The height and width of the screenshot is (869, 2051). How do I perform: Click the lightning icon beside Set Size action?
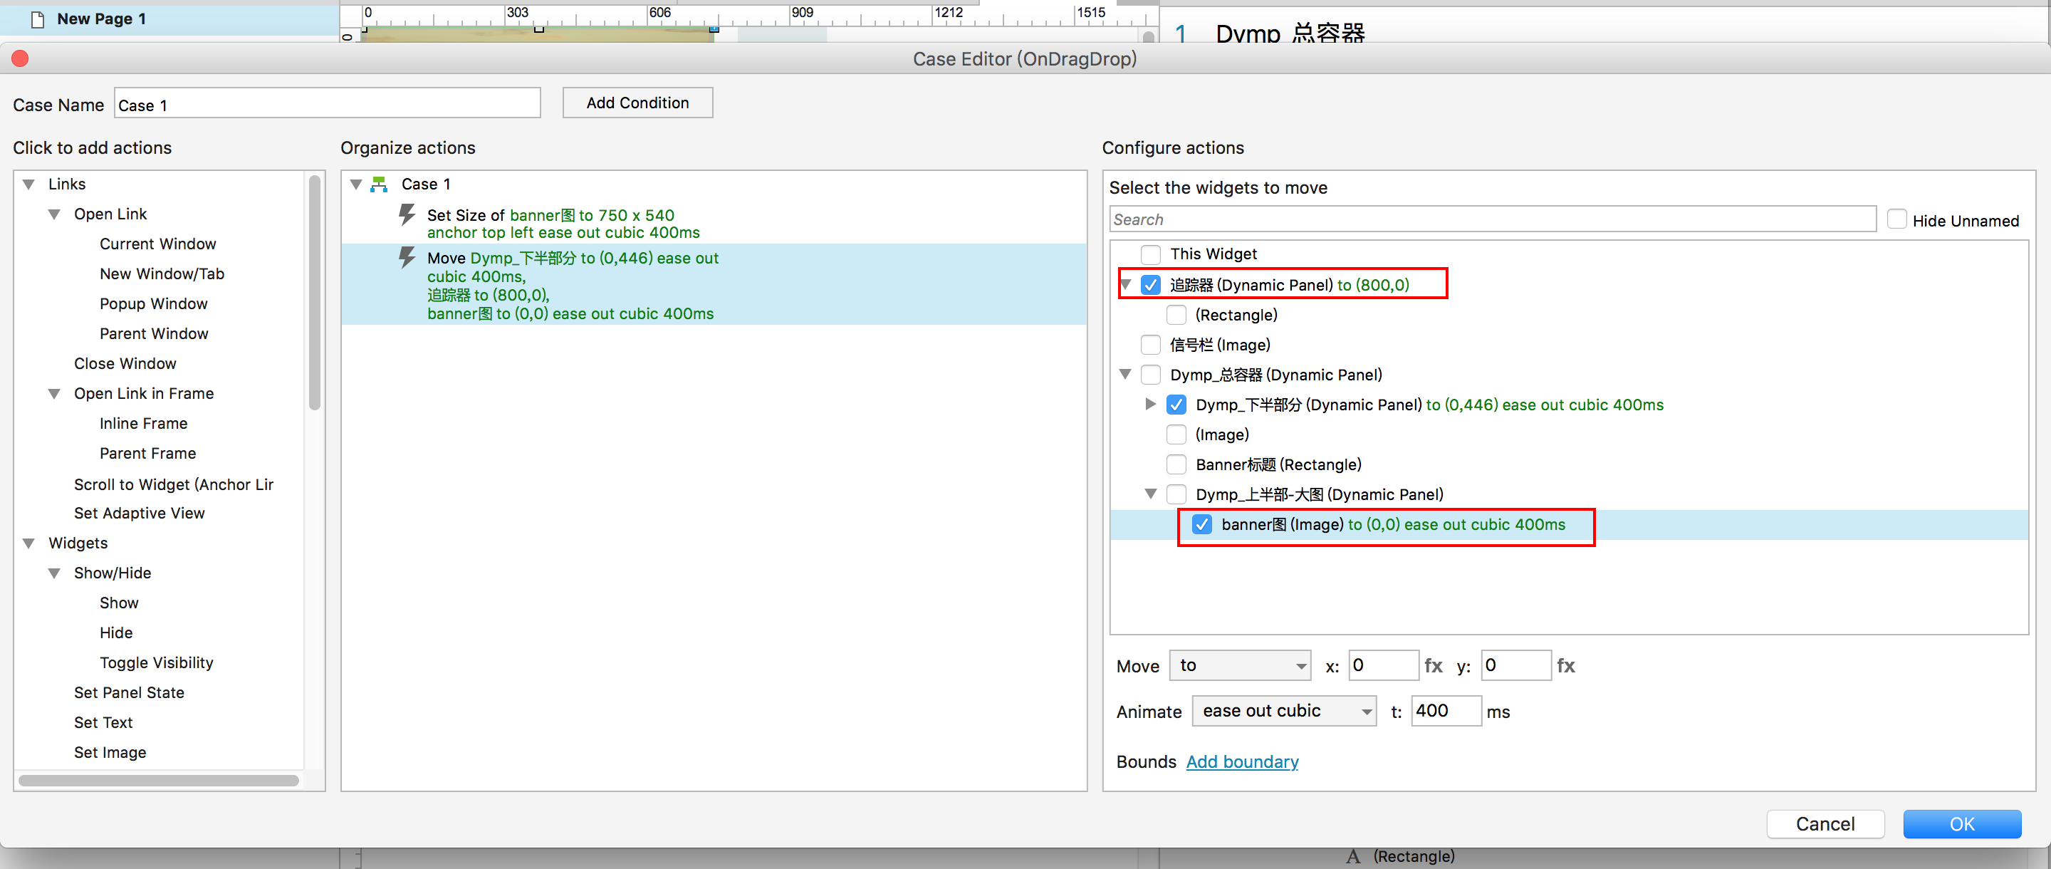tap(407, 214)
